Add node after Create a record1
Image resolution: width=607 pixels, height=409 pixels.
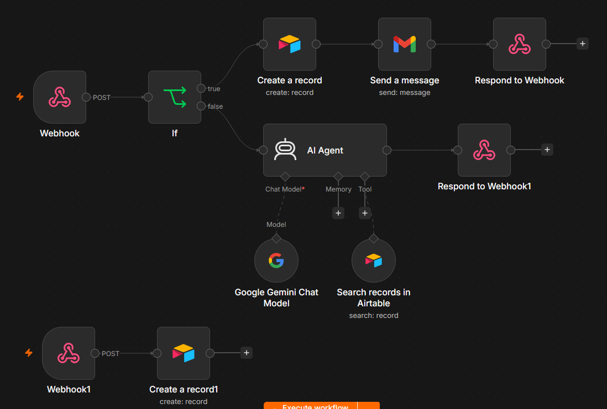[247, 353]
